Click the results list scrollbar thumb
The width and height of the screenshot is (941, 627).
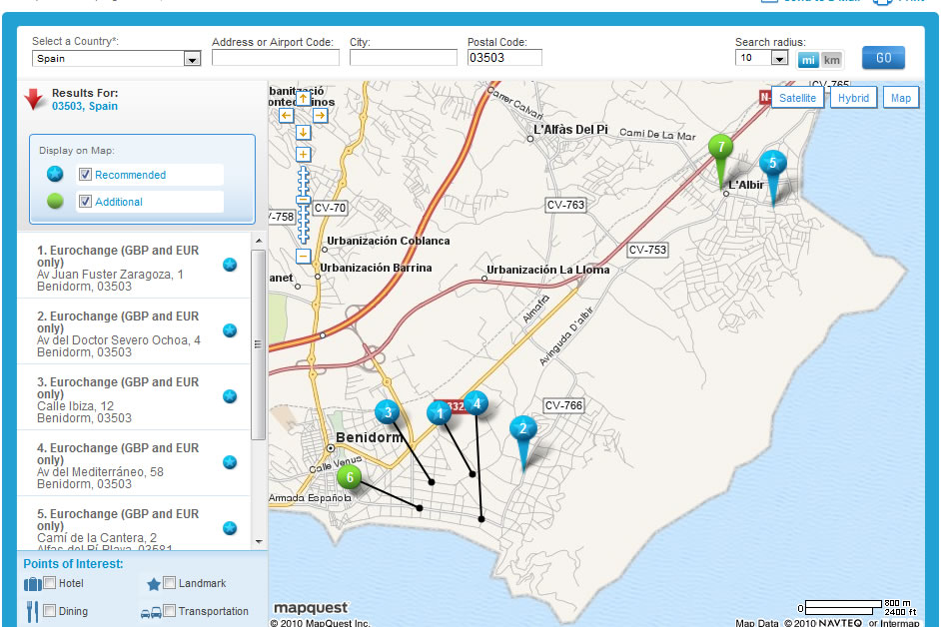(258, 345)
